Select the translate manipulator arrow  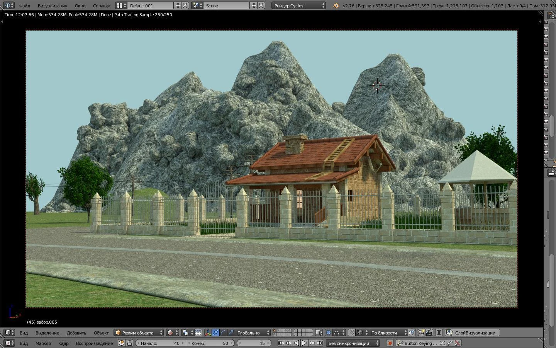point(215,333)
